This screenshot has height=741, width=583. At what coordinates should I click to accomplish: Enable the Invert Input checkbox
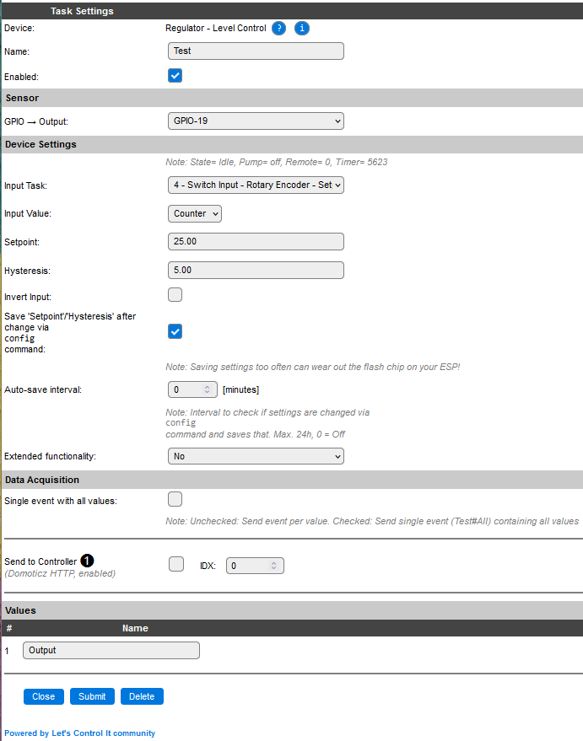[x=175, y=294]
